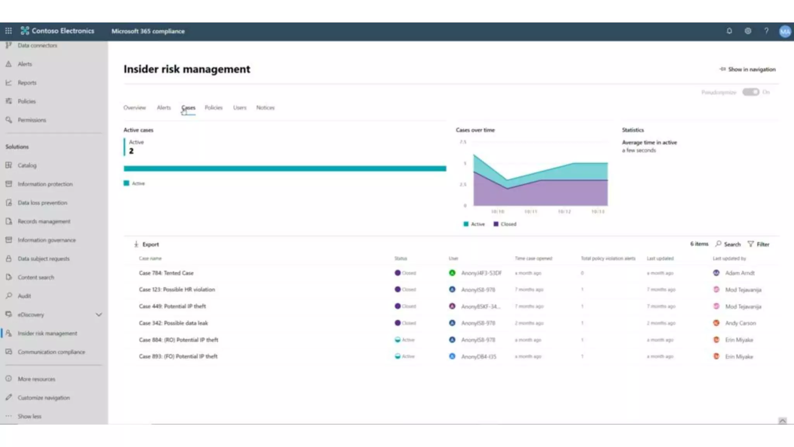This screenshot has height=447, width=794.
Task: Click the notifications bell icon
Action: 729,31
